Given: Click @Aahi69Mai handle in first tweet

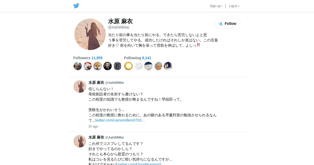Looking at the screenshot, I should 115,83.
